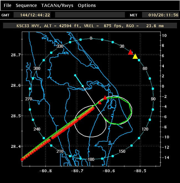The height and width of the screenshot is (183, 180).
Task: Open the TACANs/Rwys menu
Action: (x=57, y=5)
